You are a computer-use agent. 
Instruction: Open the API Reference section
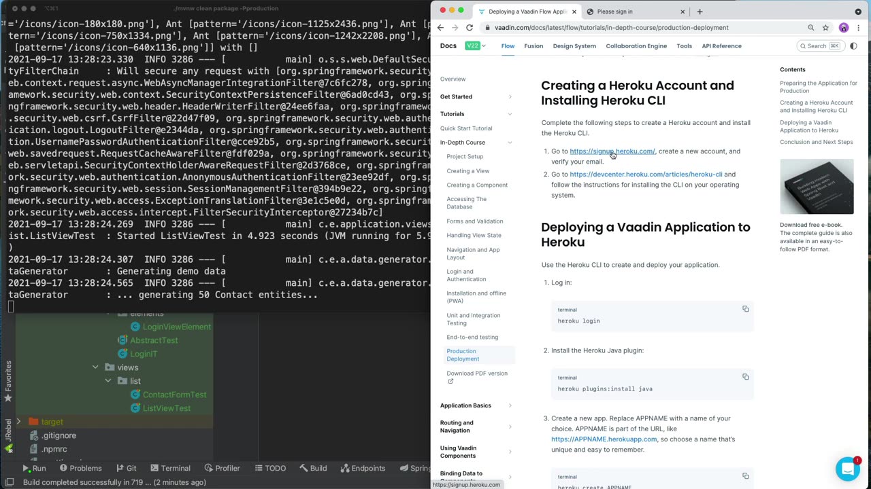point(721,46)
